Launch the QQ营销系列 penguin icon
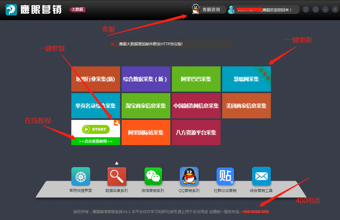 (189, 176)
